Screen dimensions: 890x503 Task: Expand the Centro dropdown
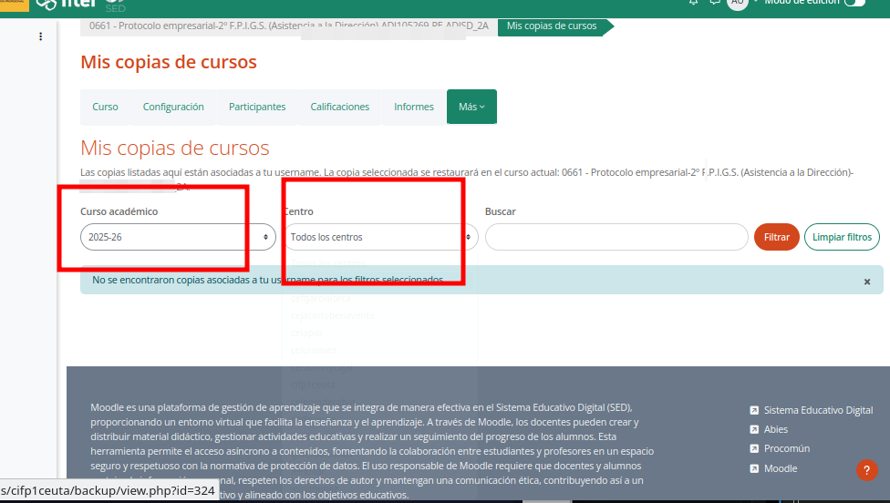[380, 237]
